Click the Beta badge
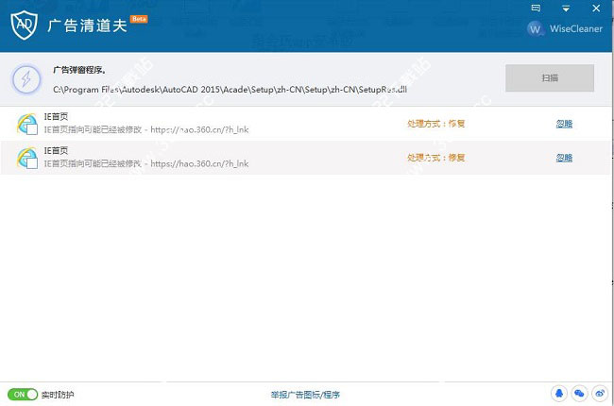 tap(139, 19)
